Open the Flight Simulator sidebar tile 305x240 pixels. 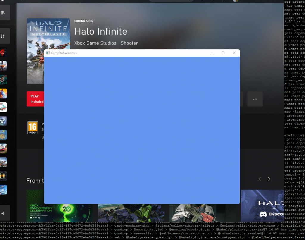pos(3,190)
